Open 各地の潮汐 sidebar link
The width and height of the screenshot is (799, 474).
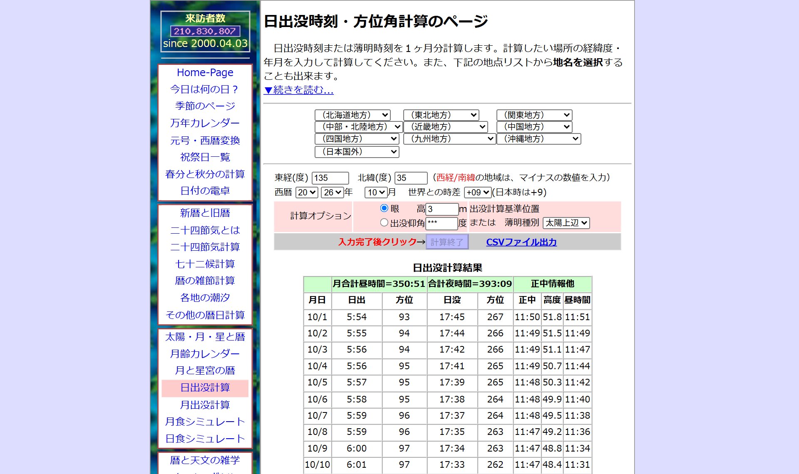[205, 297]
